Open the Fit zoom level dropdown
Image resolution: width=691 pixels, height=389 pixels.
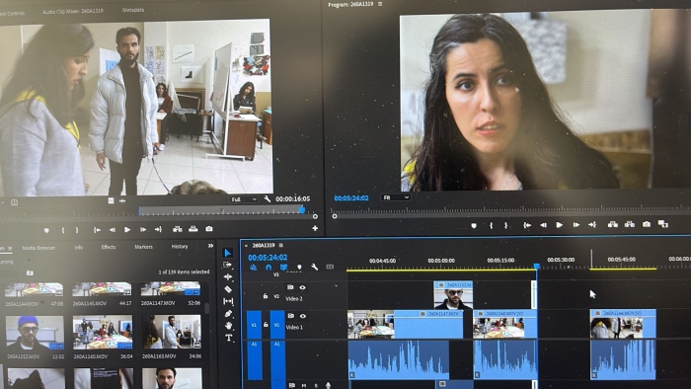(x=395, y=197)
